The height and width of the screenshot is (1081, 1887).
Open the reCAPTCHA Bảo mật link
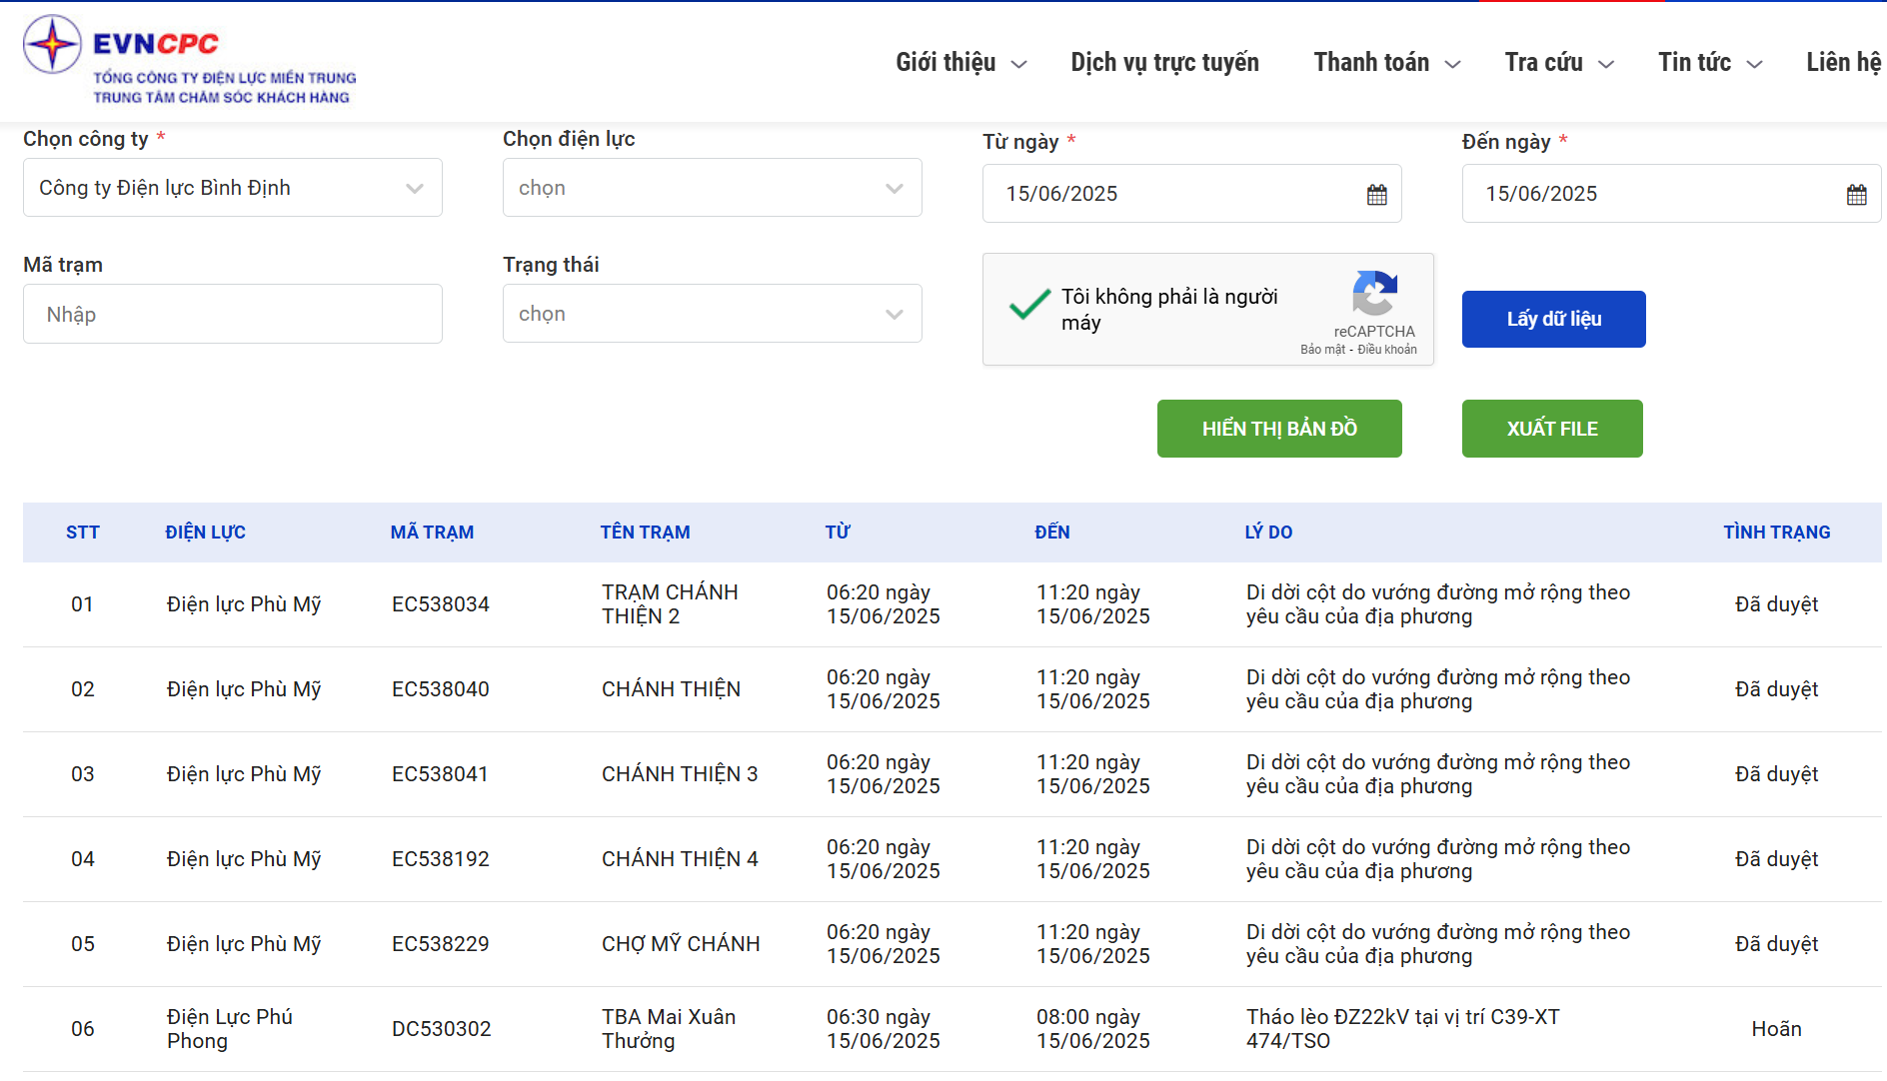(x=1322, y=350)
